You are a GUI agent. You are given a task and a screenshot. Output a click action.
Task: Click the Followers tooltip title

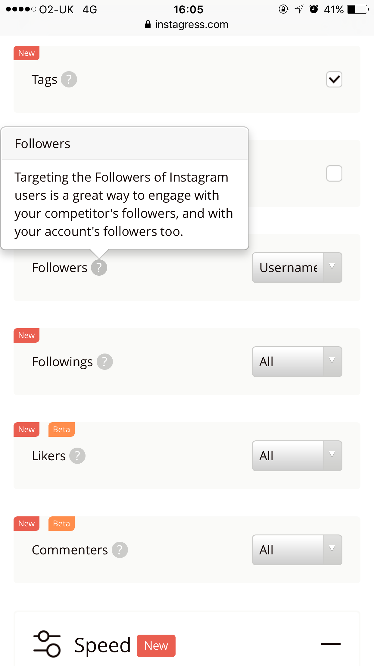pos(42,144)
